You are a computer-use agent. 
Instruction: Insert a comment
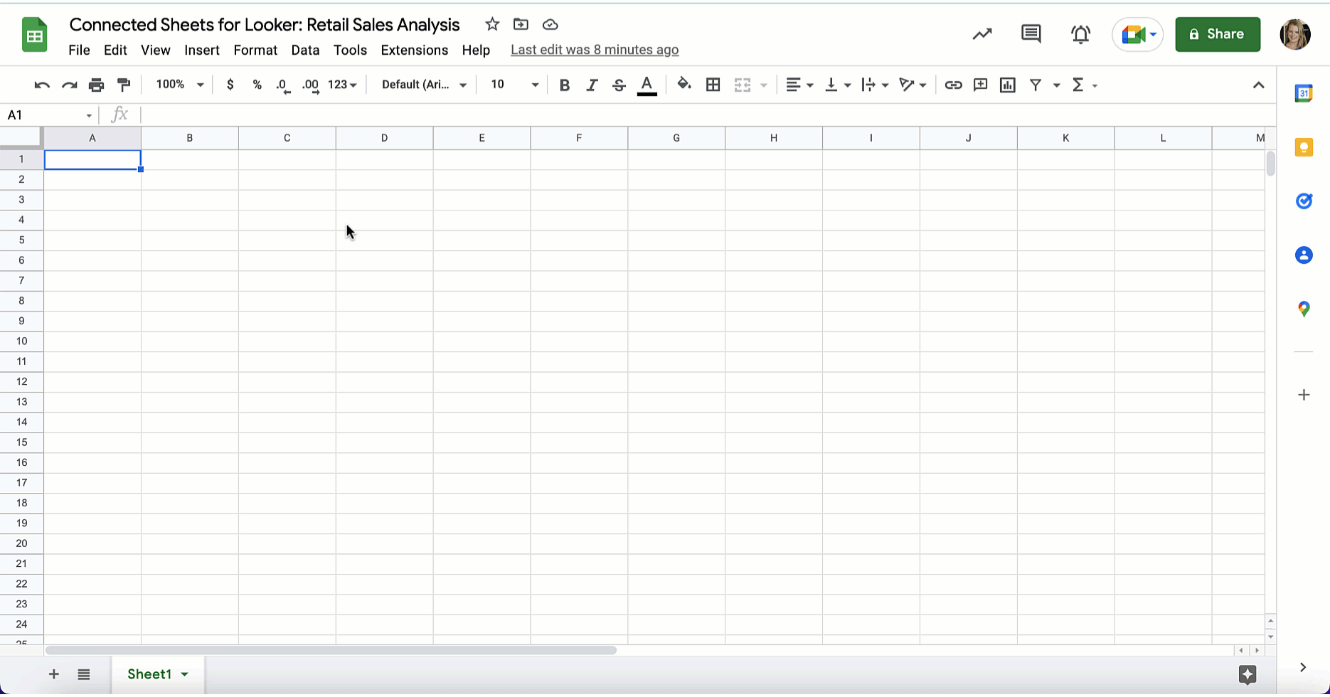pyautogui.click(x=980, y=85)
